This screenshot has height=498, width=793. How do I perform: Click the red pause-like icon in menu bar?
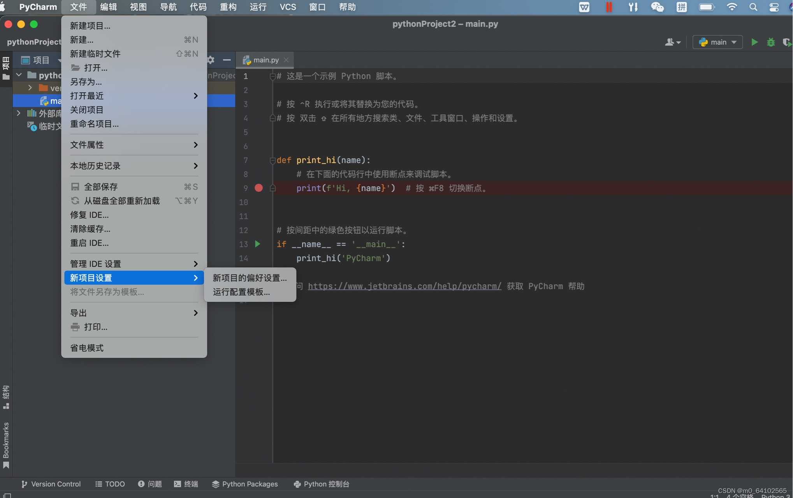coord(609,7)
